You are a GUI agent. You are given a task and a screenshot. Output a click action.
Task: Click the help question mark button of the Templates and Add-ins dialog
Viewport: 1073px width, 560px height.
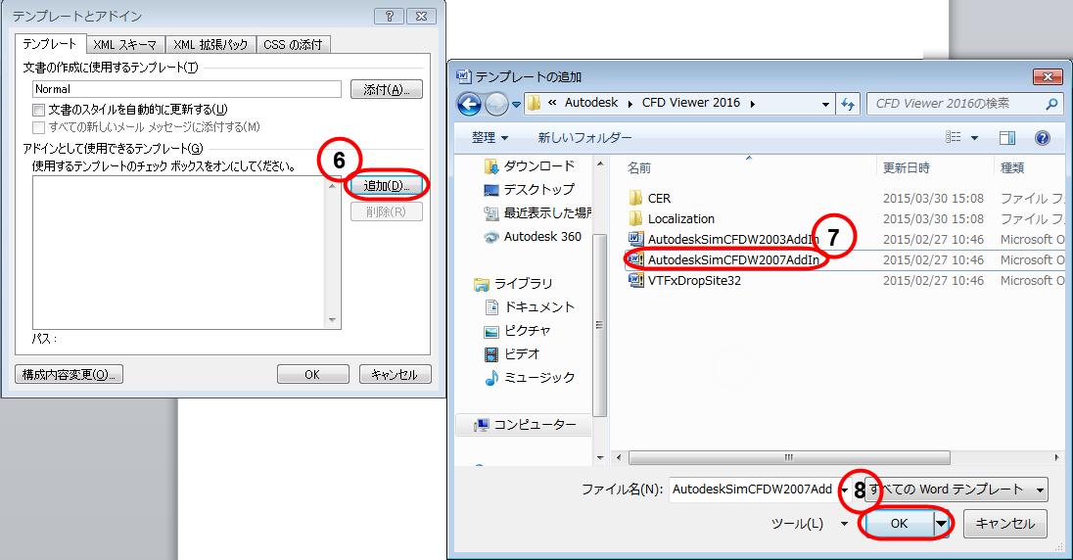tap(390, 16)
